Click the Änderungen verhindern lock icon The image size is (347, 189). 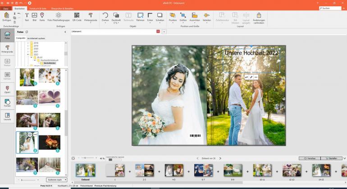pyautogui.click(x=259, y=15)
